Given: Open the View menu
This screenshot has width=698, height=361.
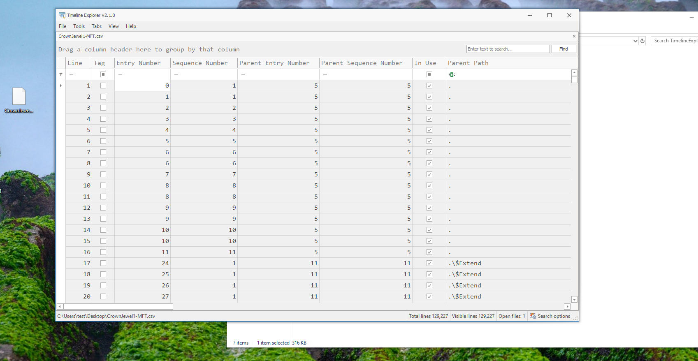Looking at the screenshot, I should click(x=114, y=26).
